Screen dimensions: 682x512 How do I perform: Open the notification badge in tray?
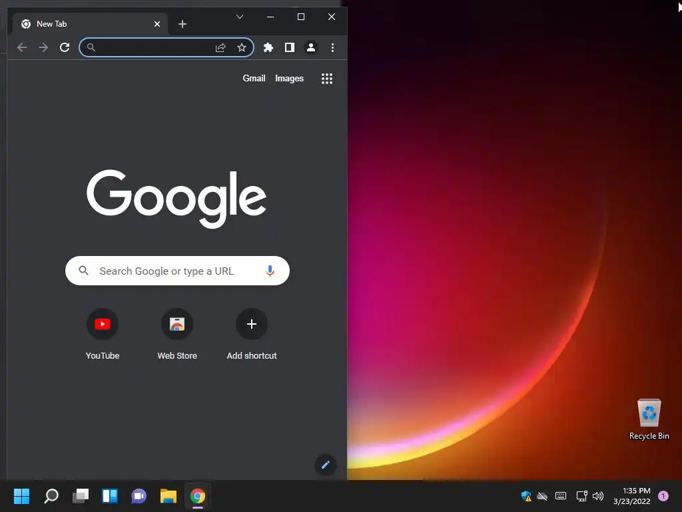point(663,496)
